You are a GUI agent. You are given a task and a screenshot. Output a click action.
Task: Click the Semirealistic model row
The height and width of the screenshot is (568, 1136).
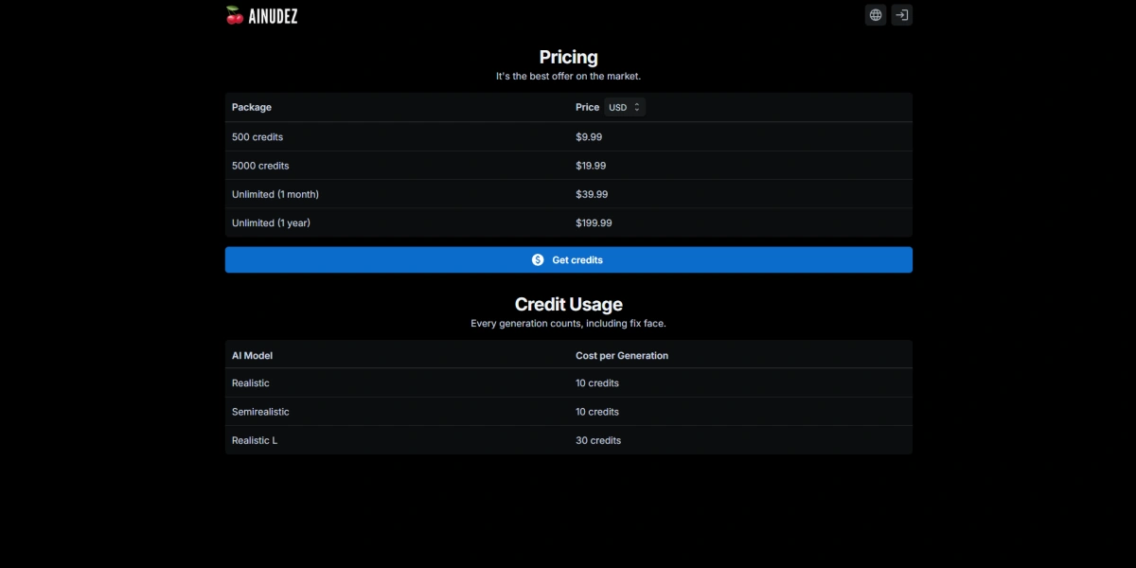click(569, 412)
